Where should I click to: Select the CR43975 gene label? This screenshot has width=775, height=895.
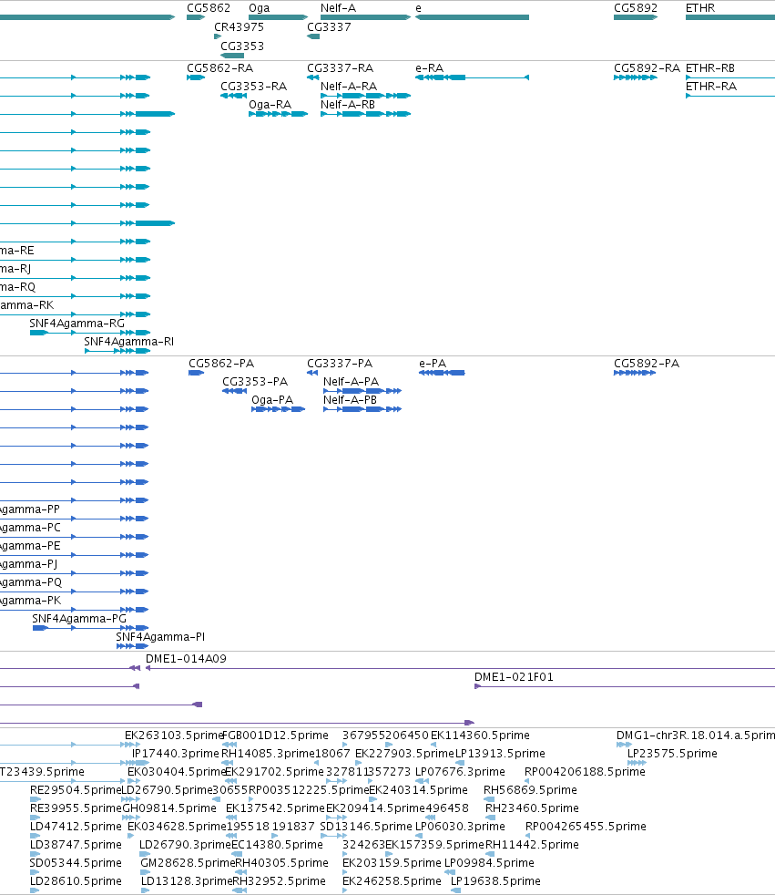click(x=239, y=26)
